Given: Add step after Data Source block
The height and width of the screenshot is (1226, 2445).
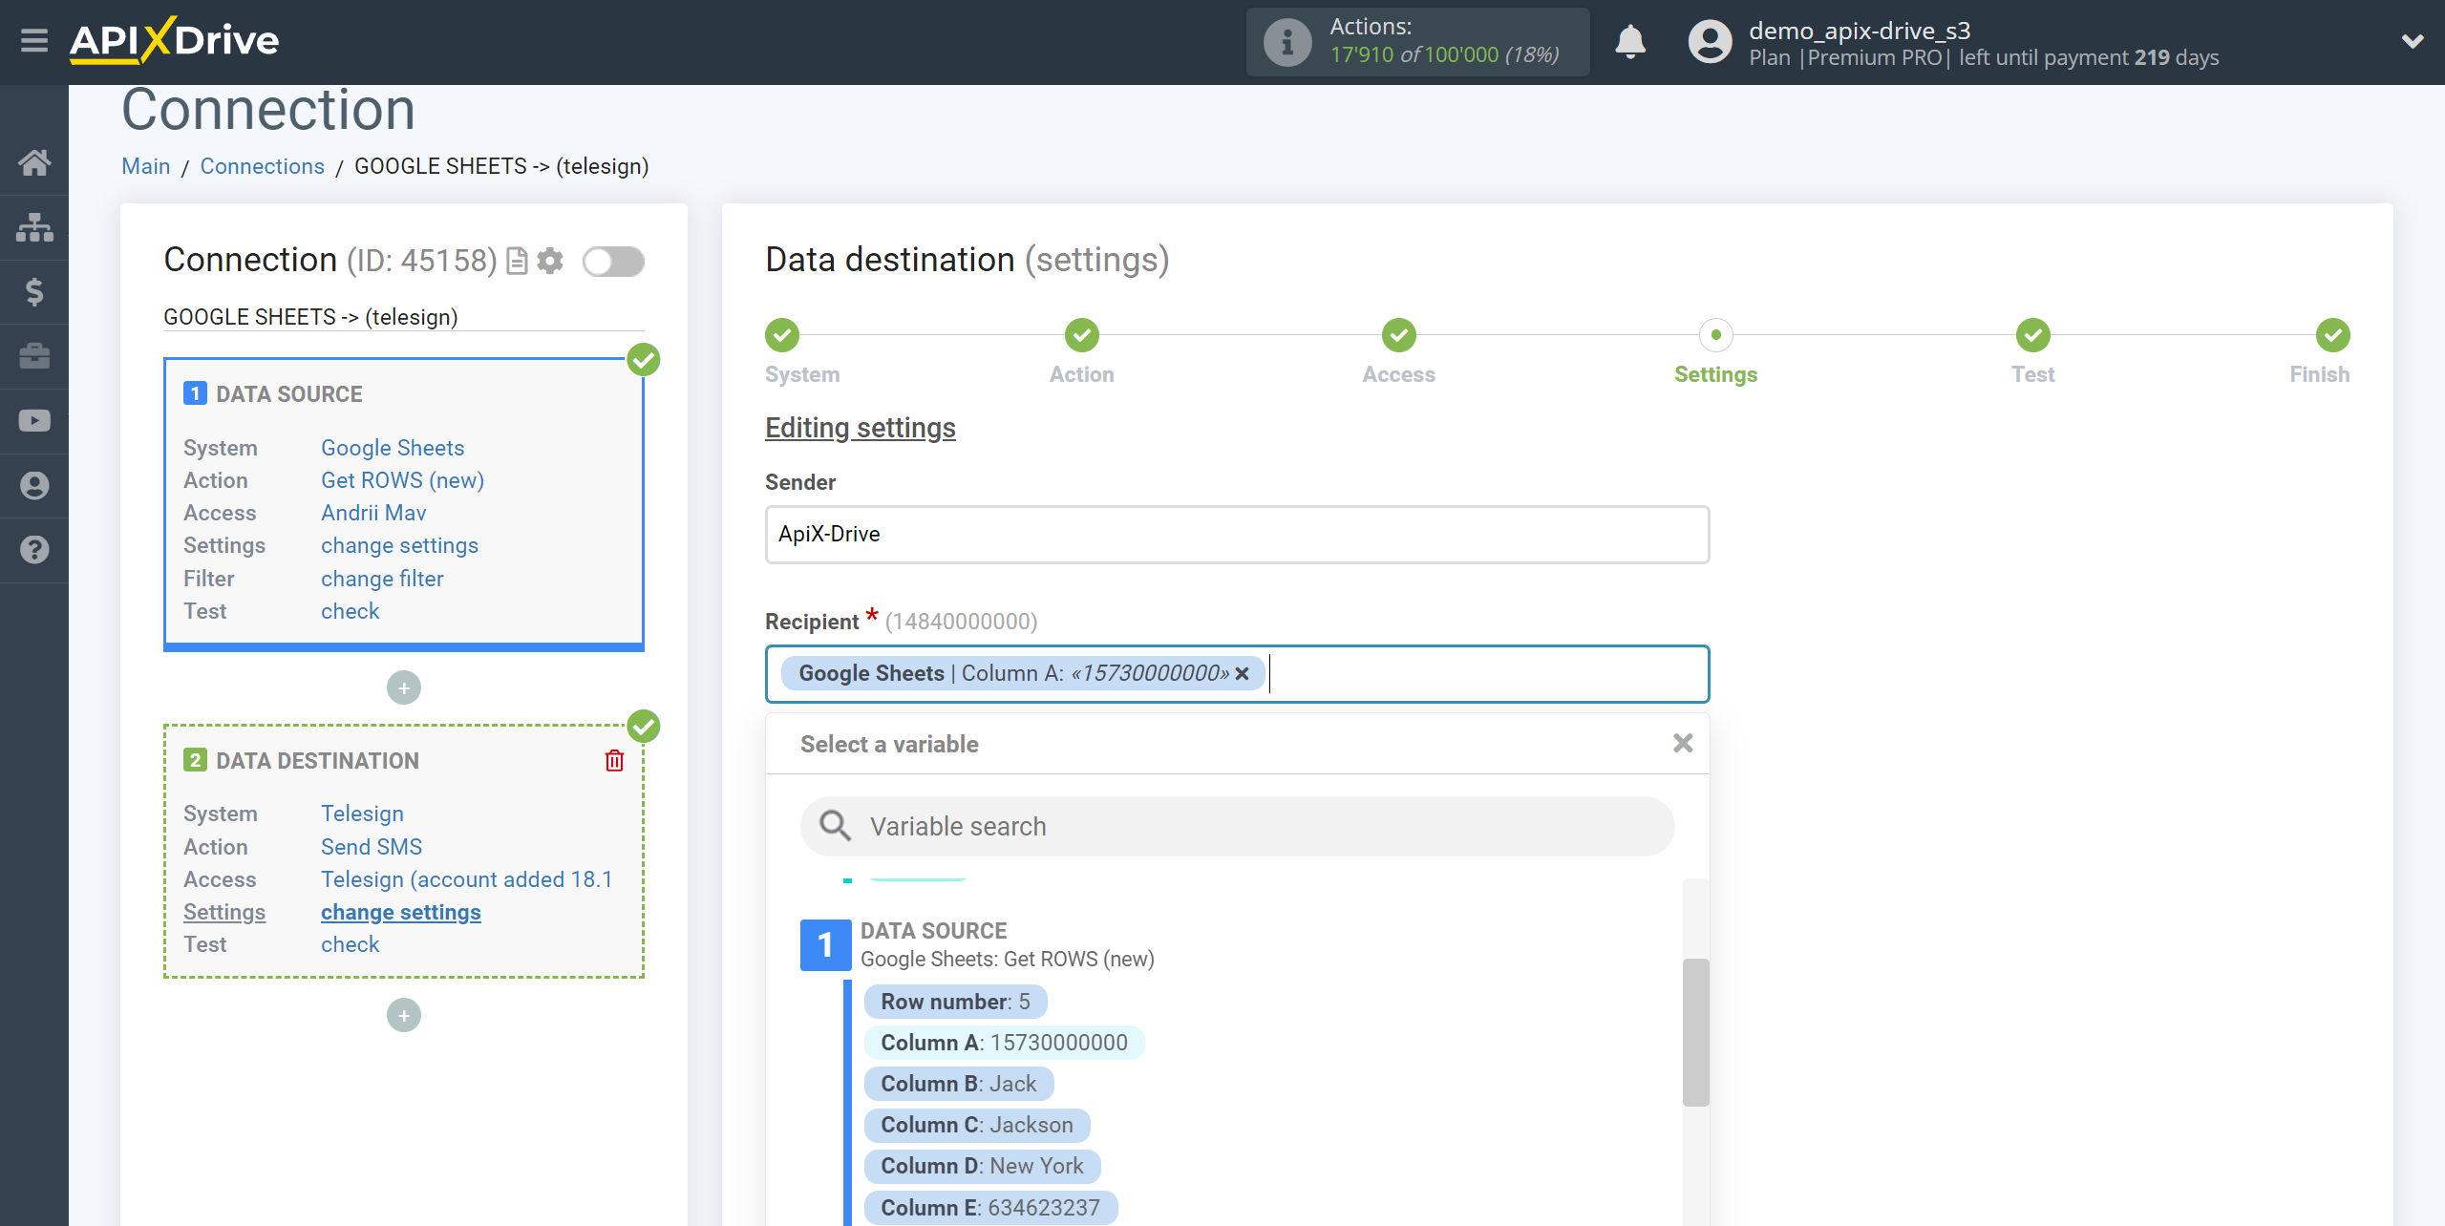Looking at the screenshot, I should [x=404, y=687].
